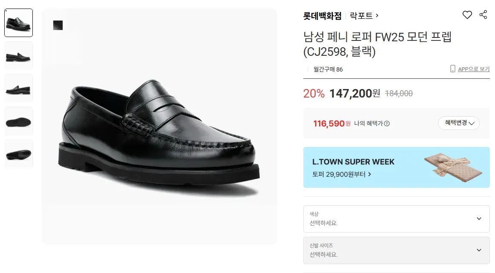
Task: Select the fifth shoe thumbnail
Action: [x=18, y=154]
